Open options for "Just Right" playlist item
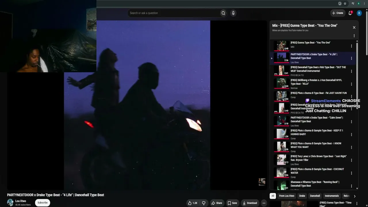This screenshot has height=207, width=368. pyautogui.click(x=351, y=160)
